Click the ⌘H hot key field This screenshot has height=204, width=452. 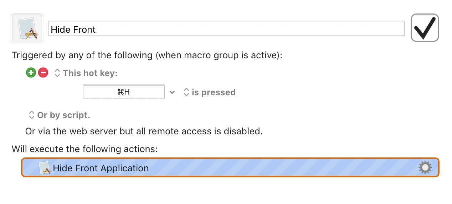pyautogui.click(x=124, y=92)
